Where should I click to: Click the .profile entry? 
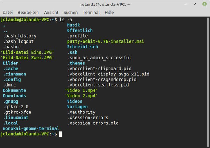pos(78,36)
